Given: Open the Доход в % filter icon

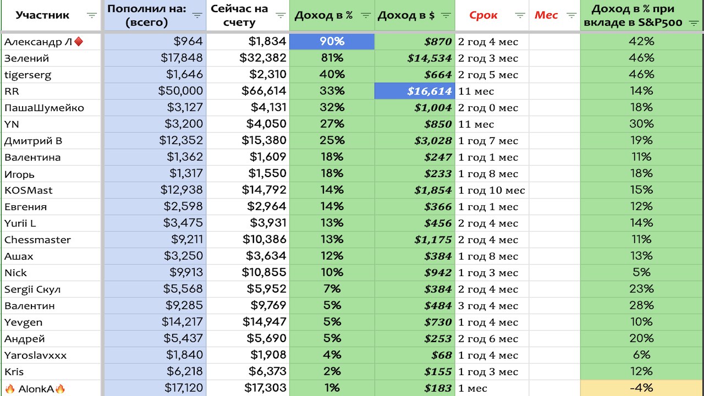Looking at the screenshot, I should point(365,15).
